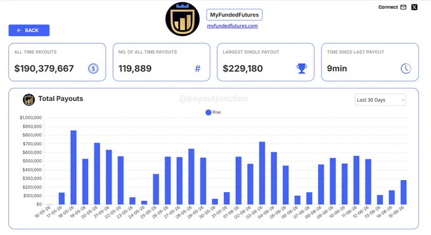
Task: Select the bar for 17-05-26
Action: (x=61, y=198)
